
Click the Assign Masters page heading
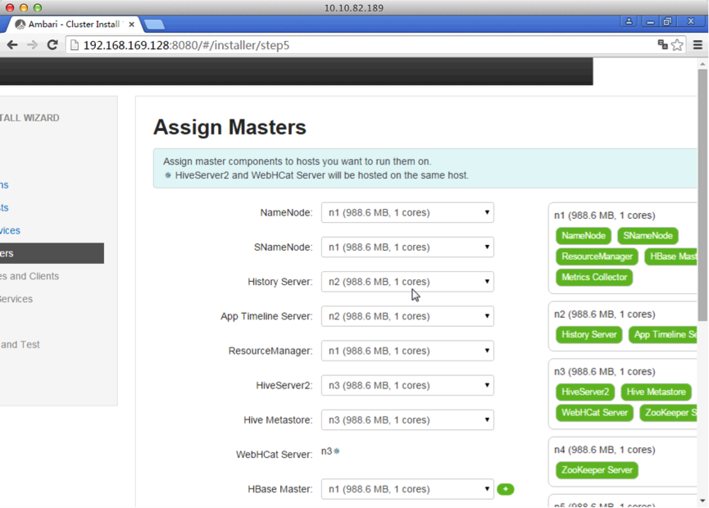[230, 127]
